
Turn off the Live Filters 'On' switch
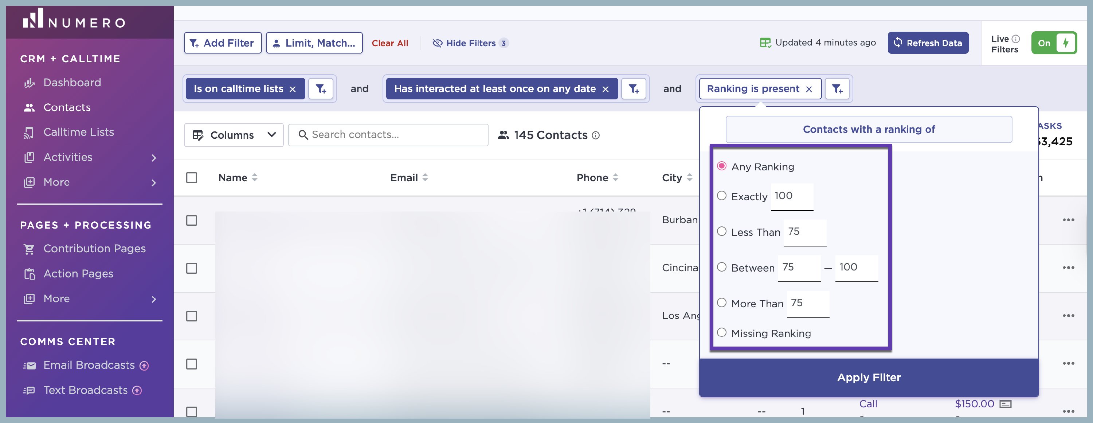(1054, 43)
